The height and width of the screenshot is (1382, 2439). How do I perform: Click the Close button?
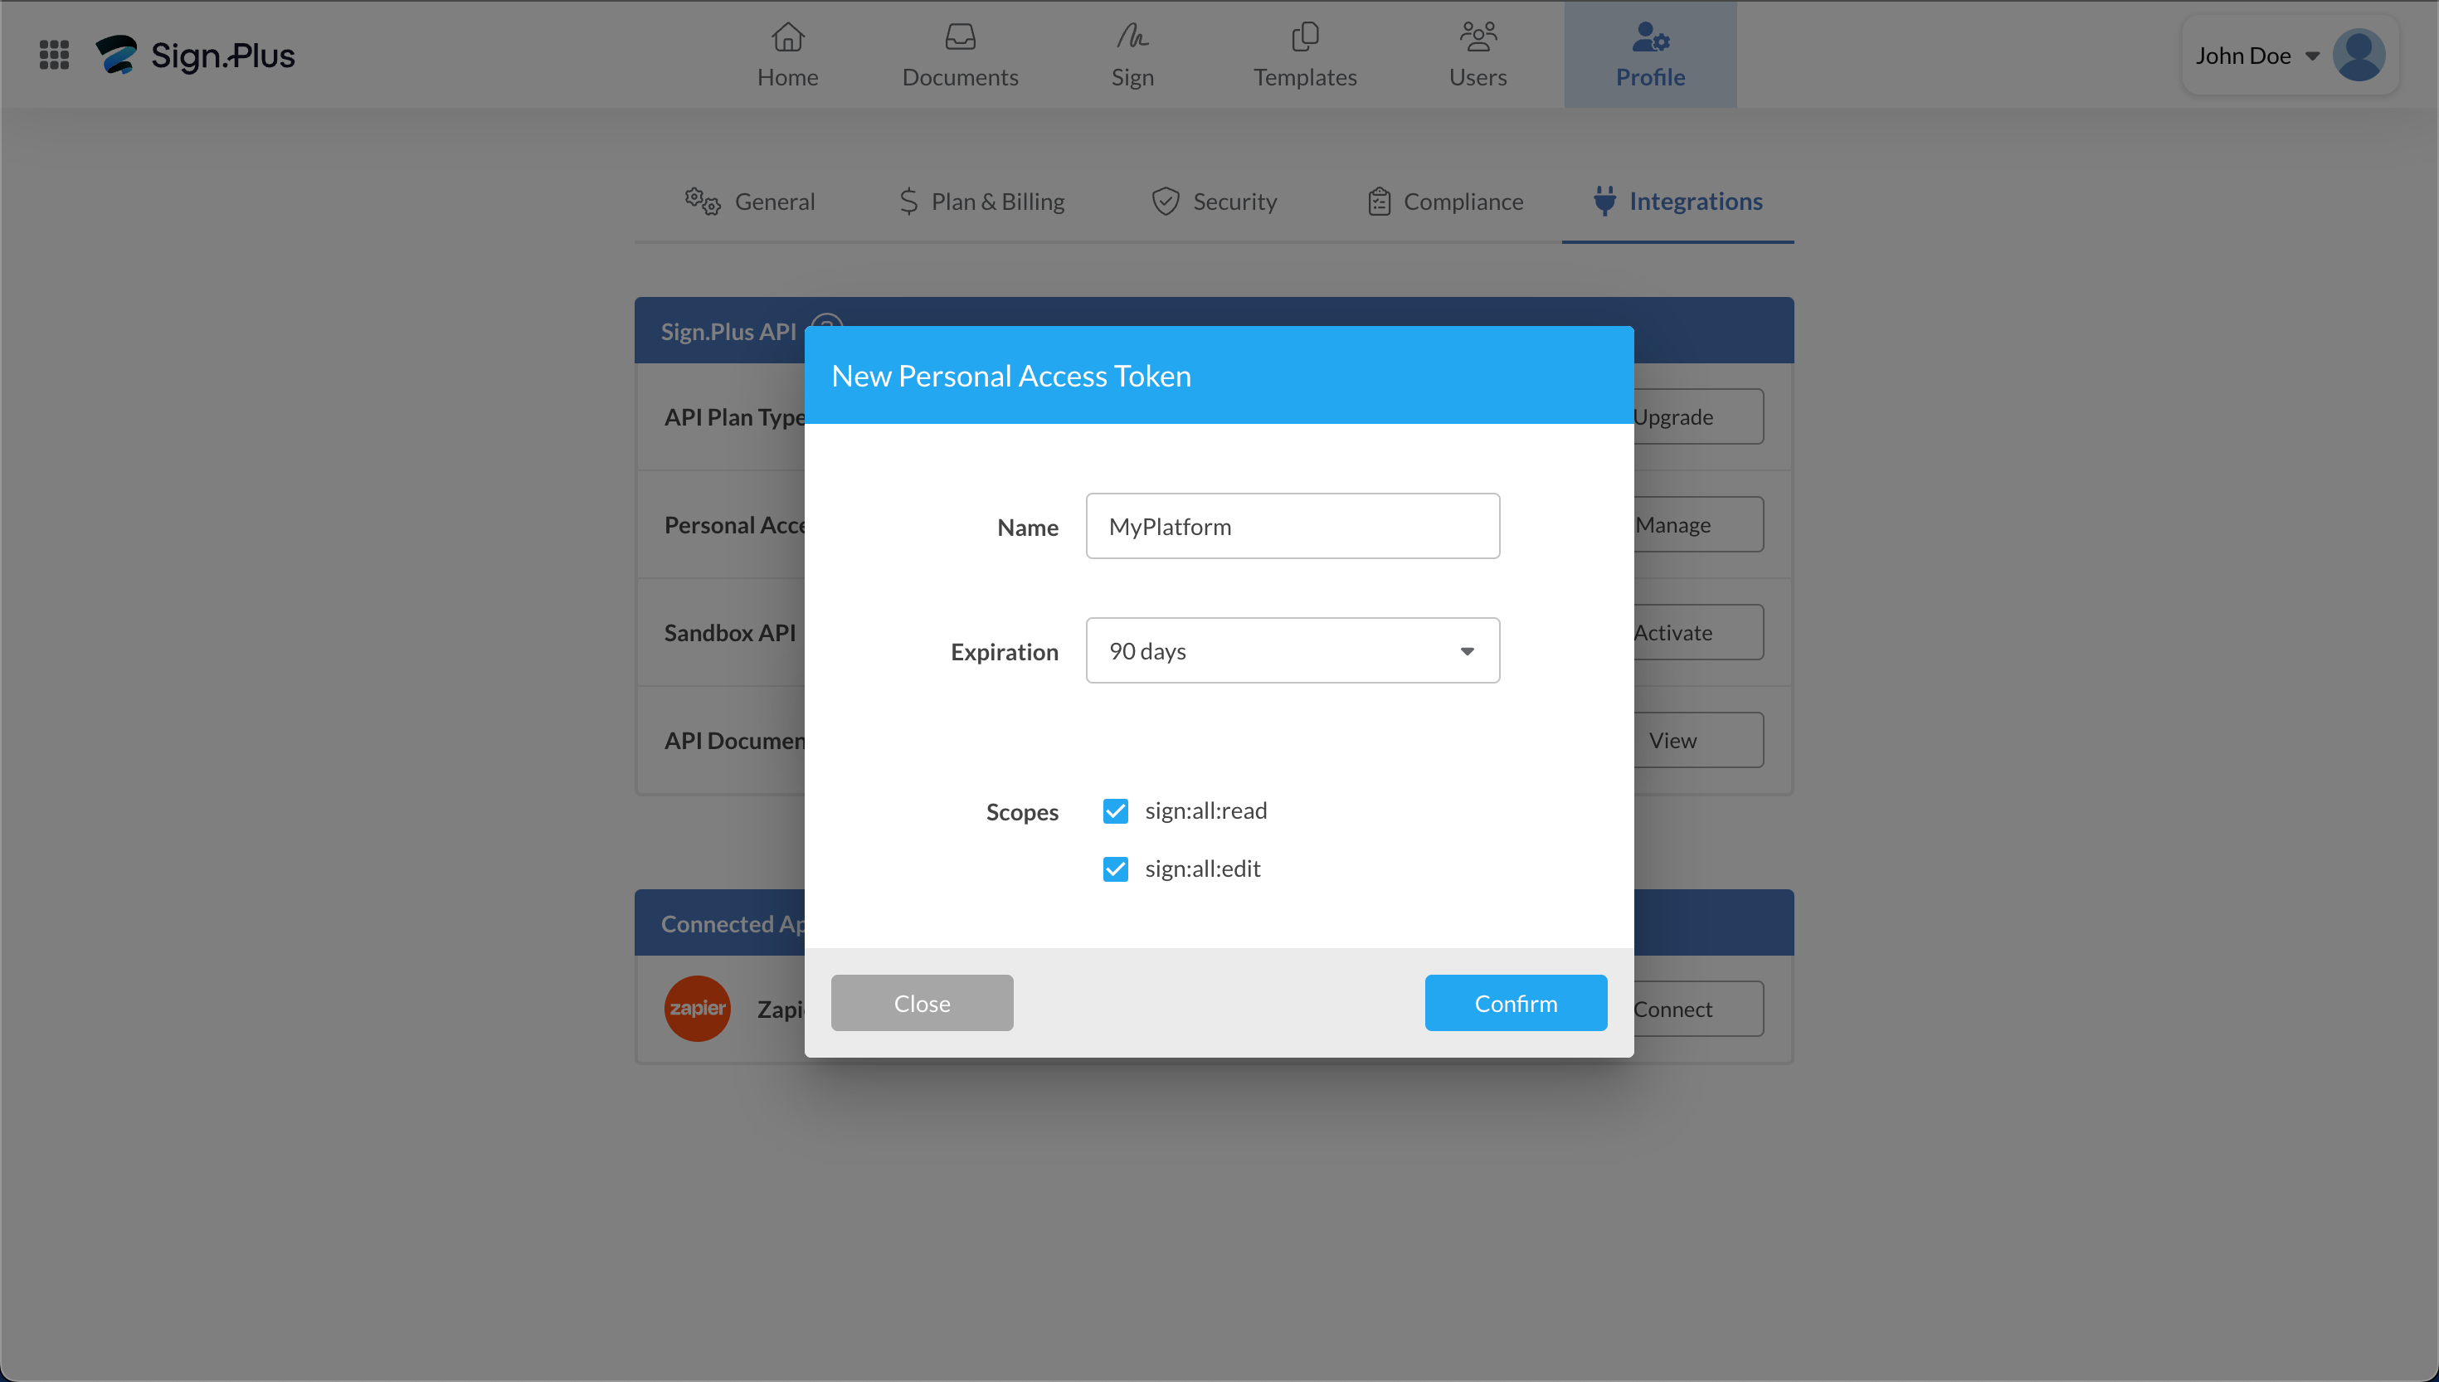pos(923,1002)
